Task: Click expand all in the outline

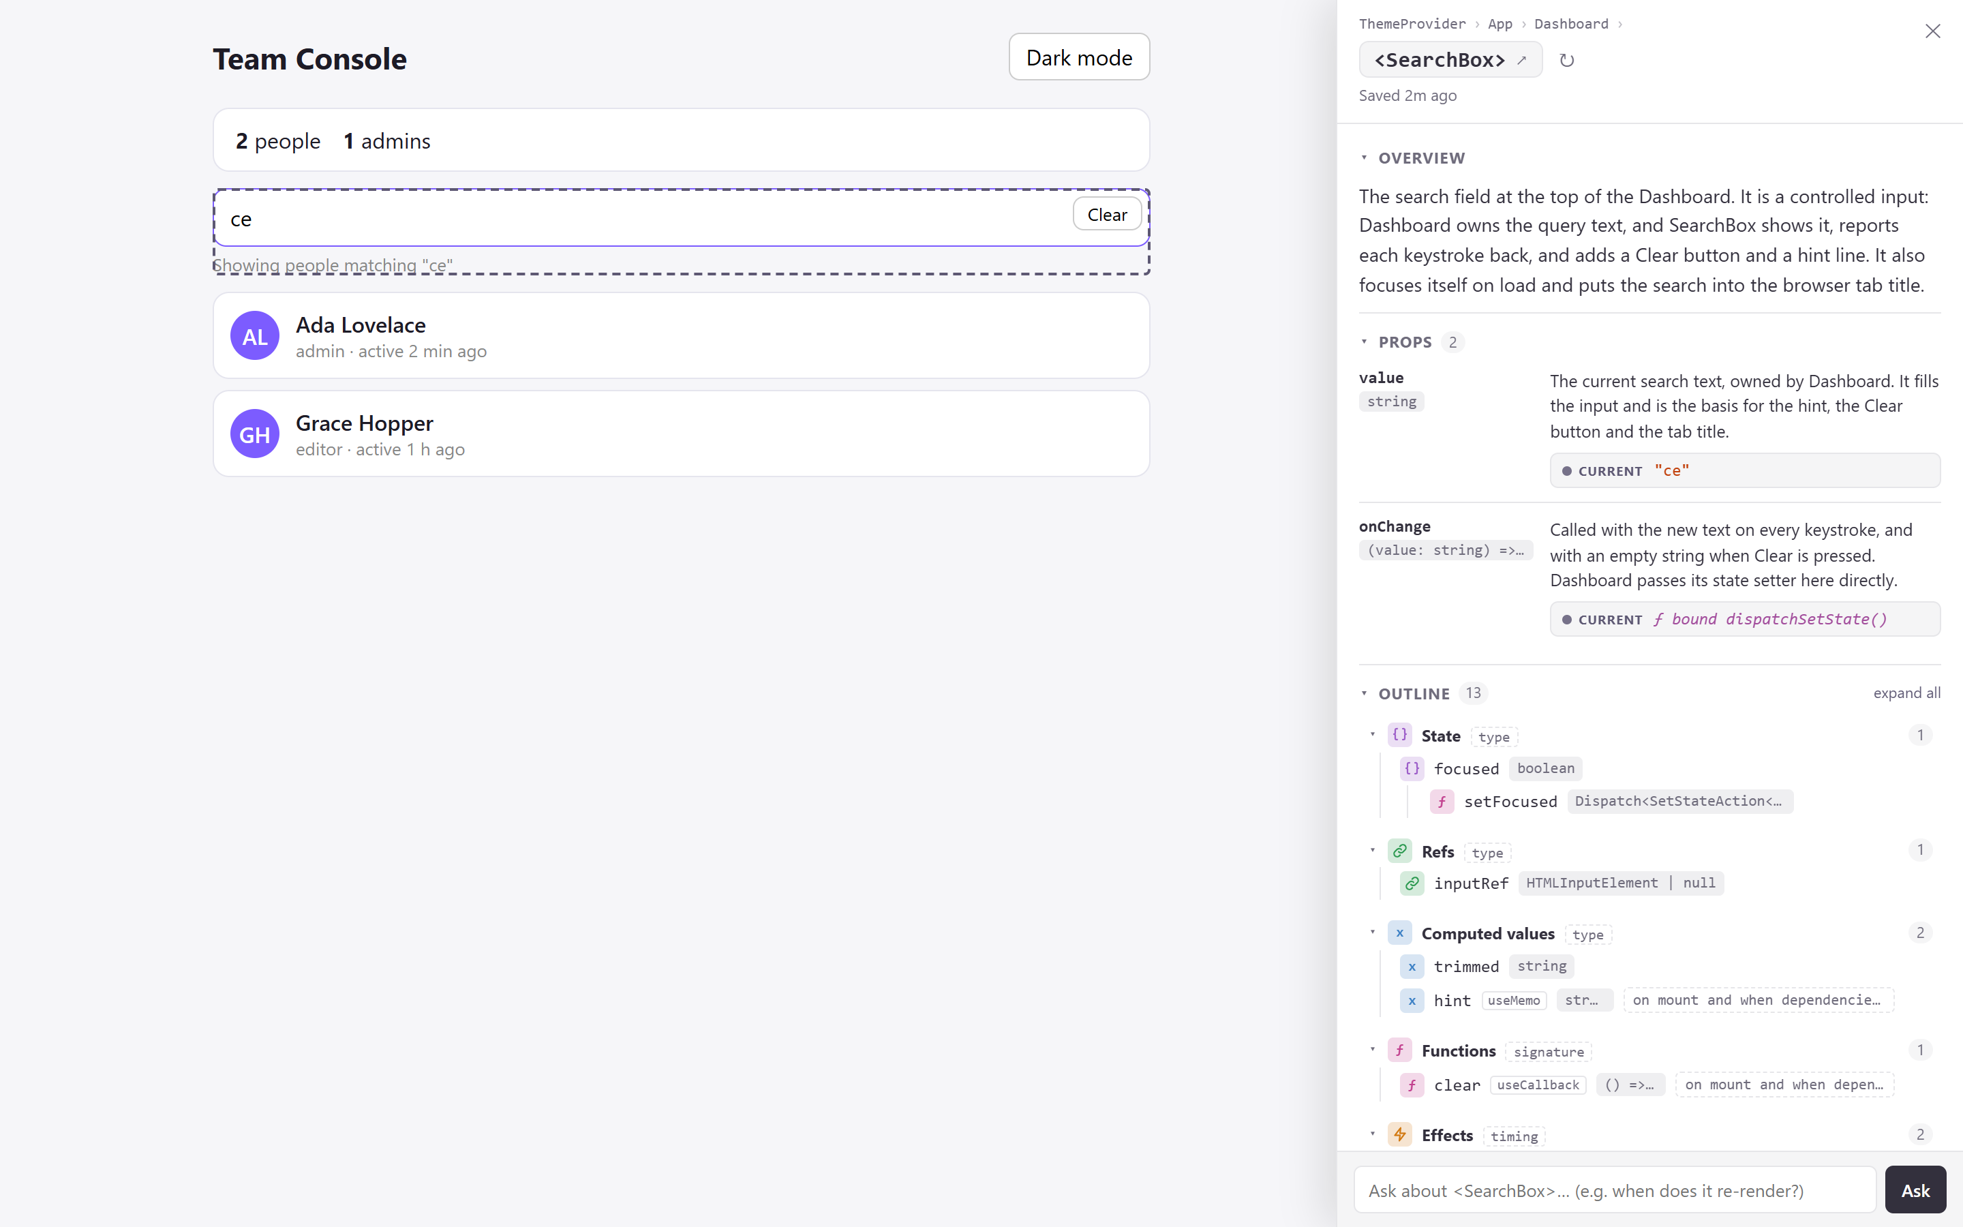Action: point(1906,693)
